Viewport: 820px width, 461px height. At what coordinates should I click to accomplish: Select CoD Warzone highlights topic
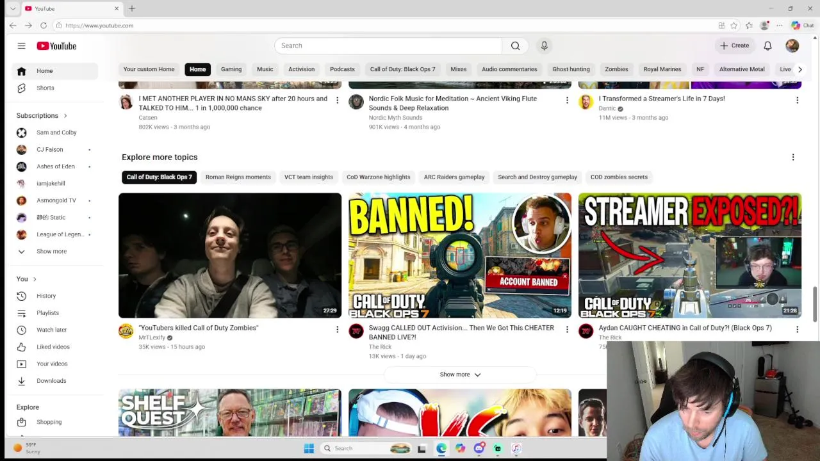coord(378,177)
